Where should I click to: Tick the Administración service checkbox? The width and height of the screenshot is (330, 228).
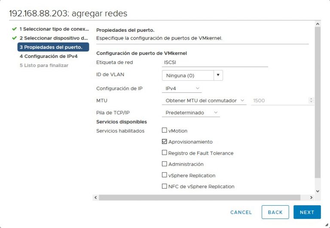(x=165, y=164)
